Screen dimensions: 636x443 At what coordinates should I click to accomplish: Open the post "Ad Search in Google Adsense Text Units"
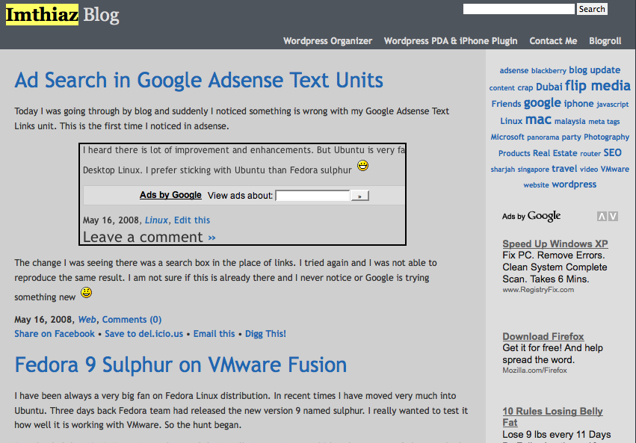[199, 80]
